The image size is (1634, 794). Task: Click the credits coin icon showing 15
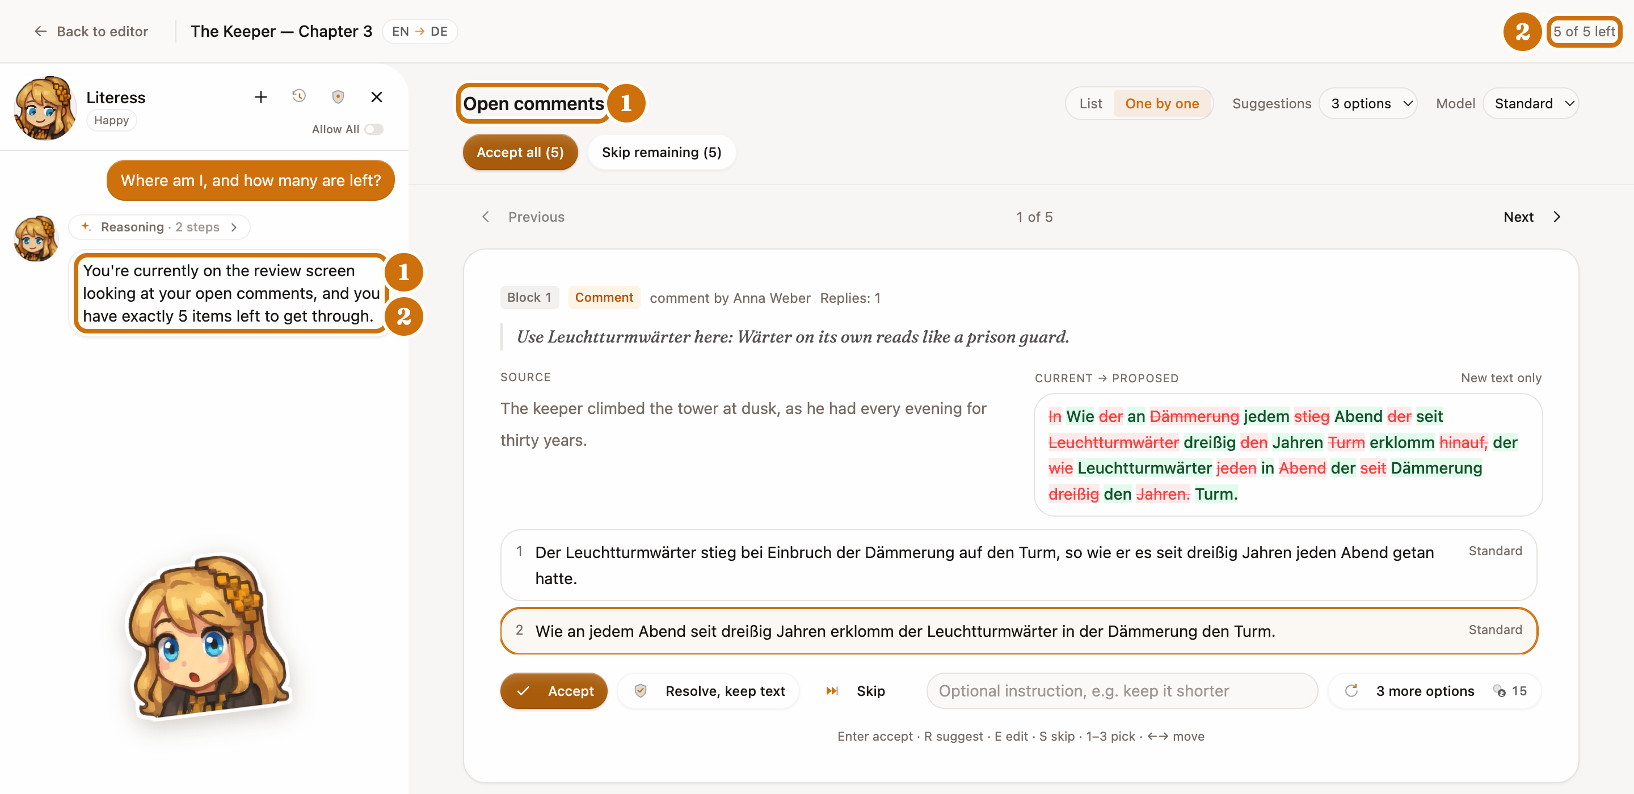coord(1499,691)
